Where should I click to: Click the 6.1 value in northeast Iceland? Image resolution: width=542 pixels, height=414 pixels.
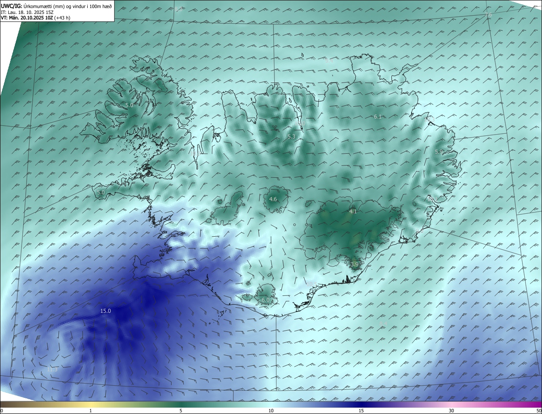tap(378, 116)
